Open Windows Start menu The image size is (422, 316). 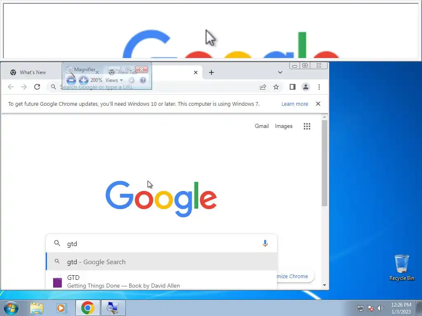(x=11, y=308)
